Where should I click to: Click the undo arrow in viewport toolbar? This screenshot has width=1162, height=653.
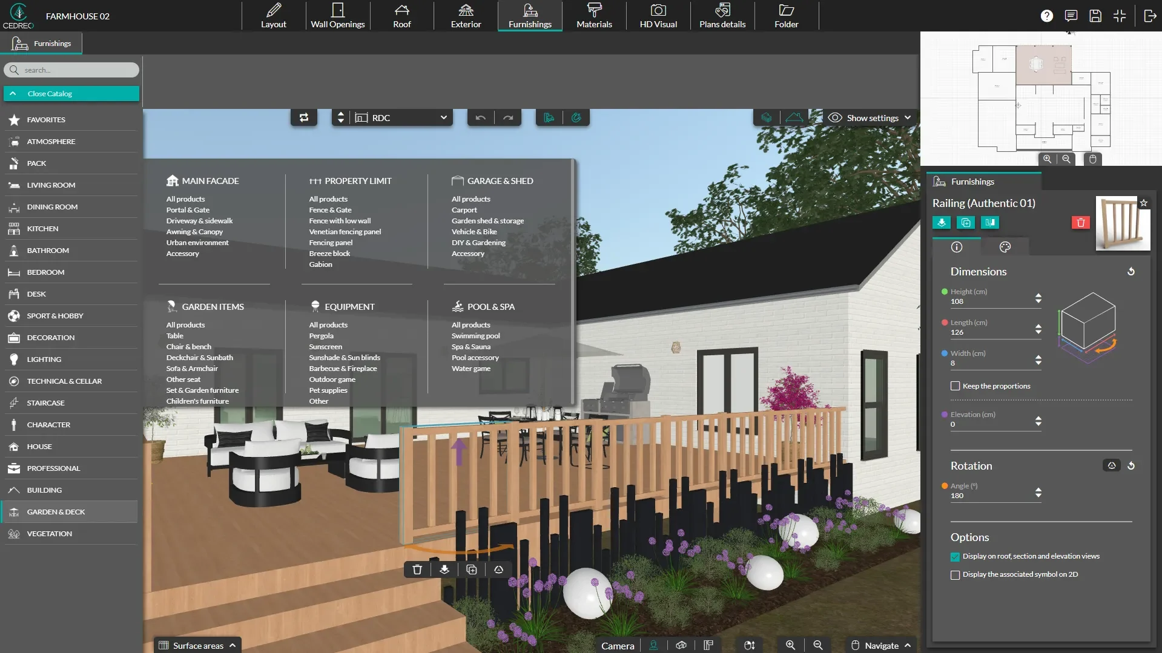(481, 117)
